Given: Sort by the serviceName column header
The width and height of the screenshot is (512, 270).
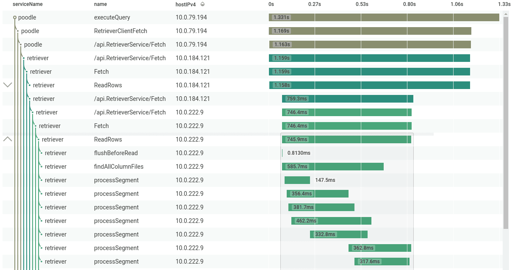Looking at the screenshot, I should pos(28,4).
